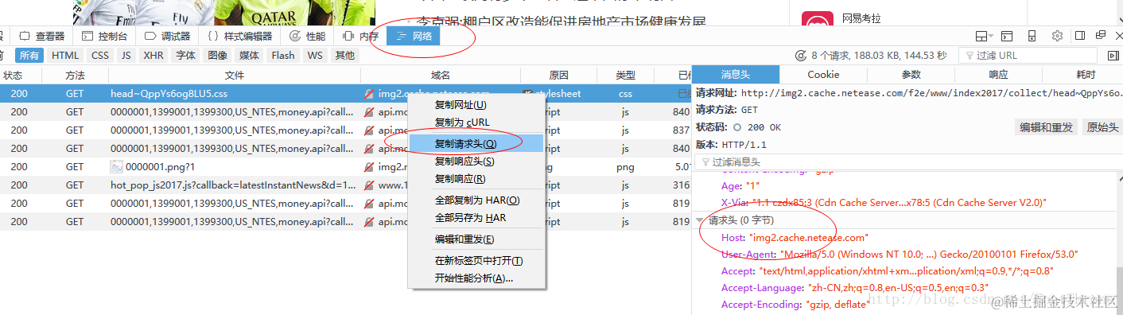The image size is (1123, 315).
Task: Choose 开始性能分析 menu entry
Action: tap(476, 278)
